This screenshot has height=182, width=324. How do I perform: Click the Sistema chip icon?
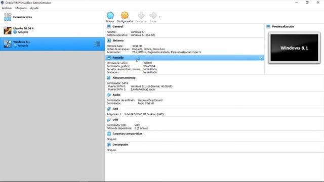[x=109, y=40]
